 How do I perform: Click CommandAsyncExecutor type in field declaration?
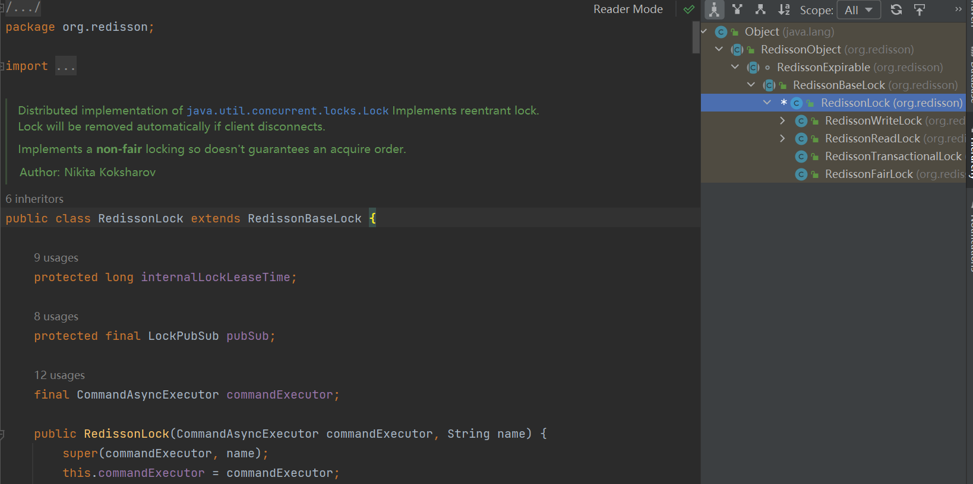point(148,394)
